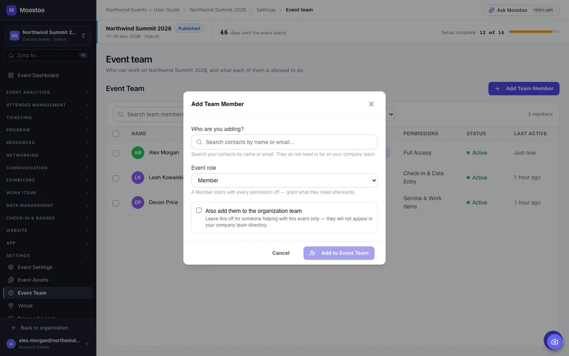Click the DP avatar for Devon Price
Screen dimensions: 569x356
pyautogui.click(x=138, y=203)
